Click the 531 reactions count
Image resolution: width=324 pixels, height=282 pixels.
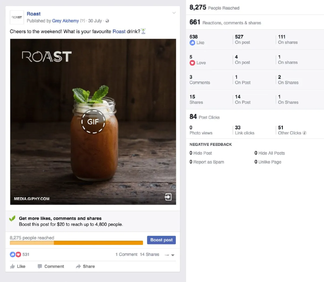click(x=26, y=254)
